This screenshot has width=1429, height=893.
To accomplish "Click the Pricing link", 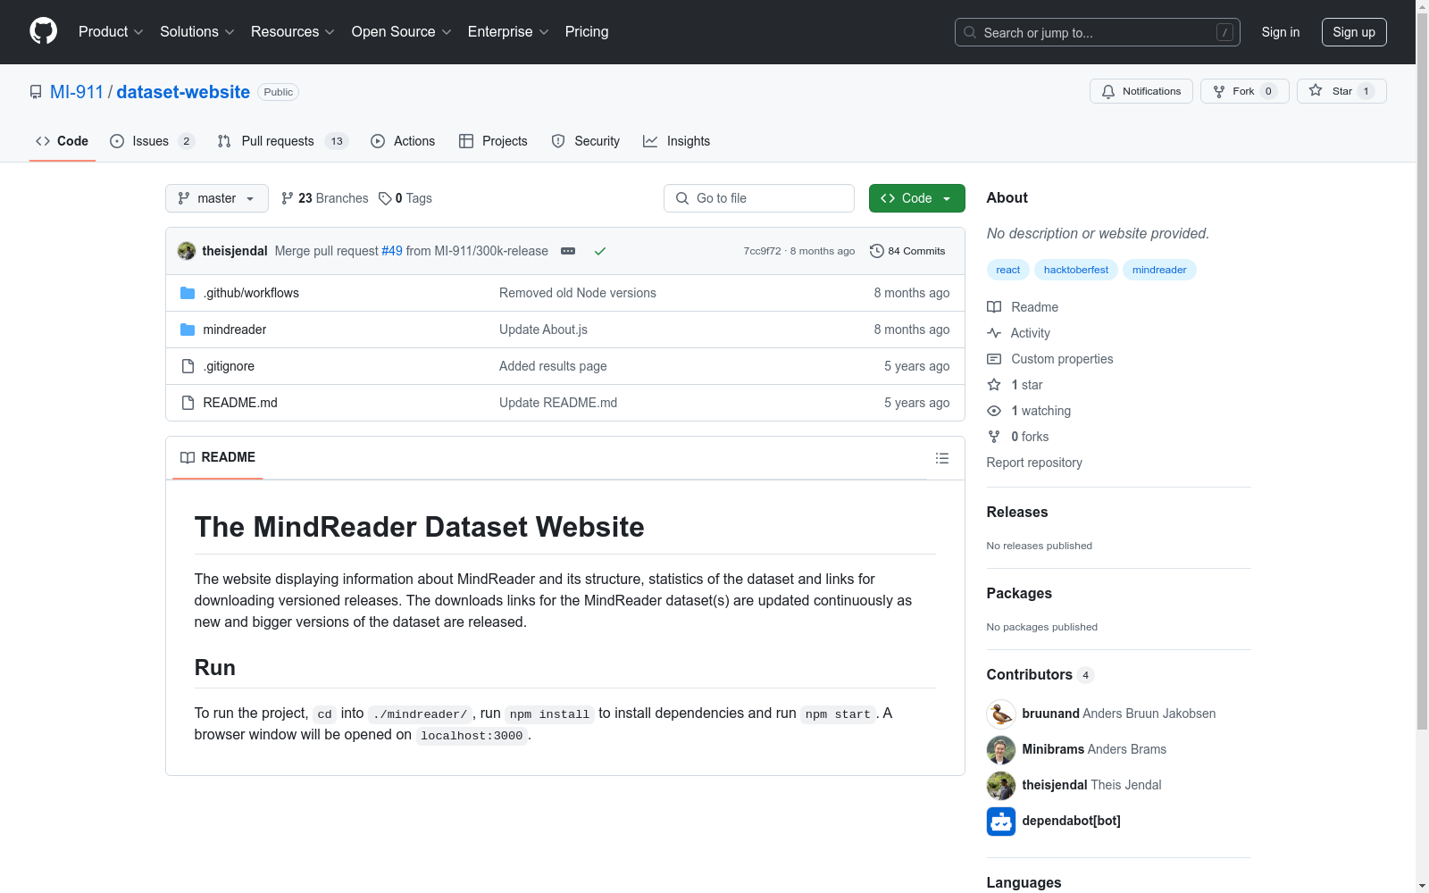I will tap(587, 32).
